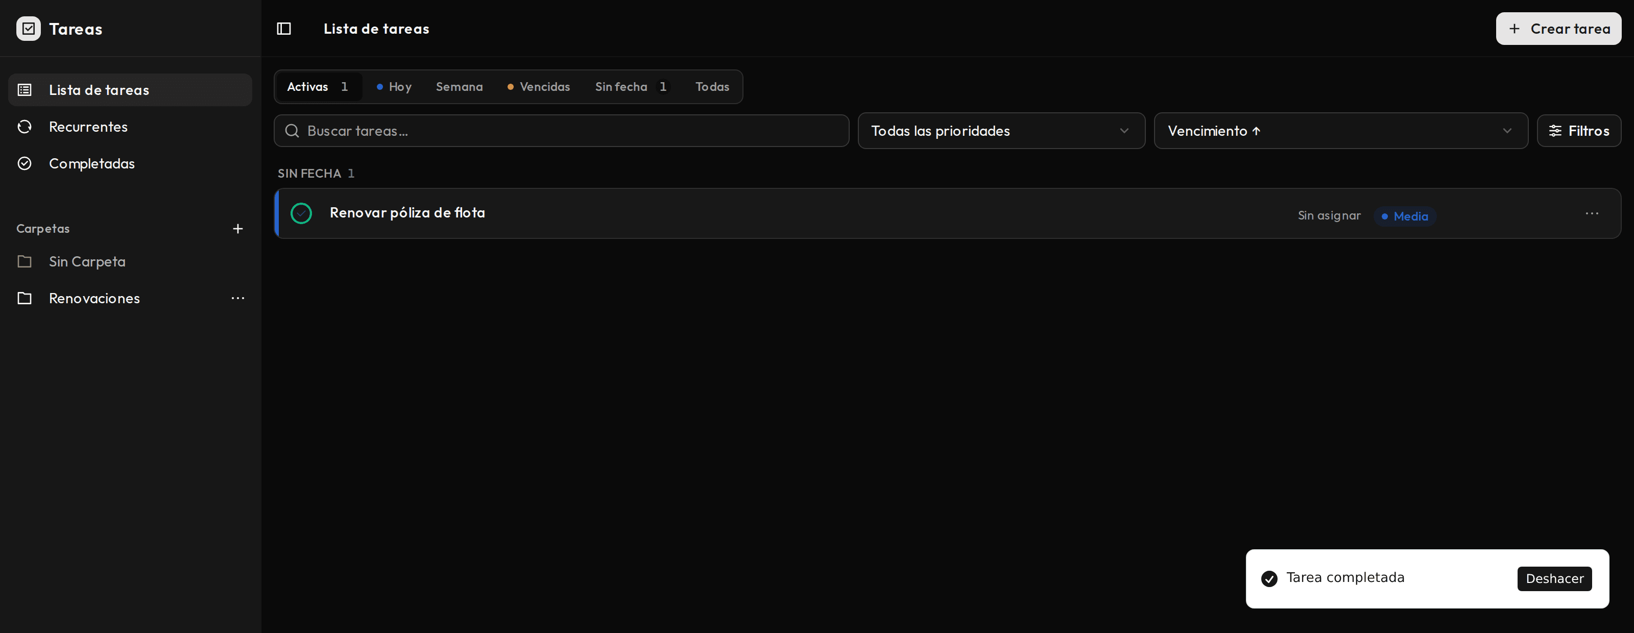
Task: Open Todas las prioridades dropdown
Action: click(1001, 131)
